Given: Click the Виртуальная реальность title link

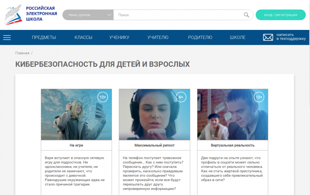Looking at the screenshot, I should pos(233,145).
